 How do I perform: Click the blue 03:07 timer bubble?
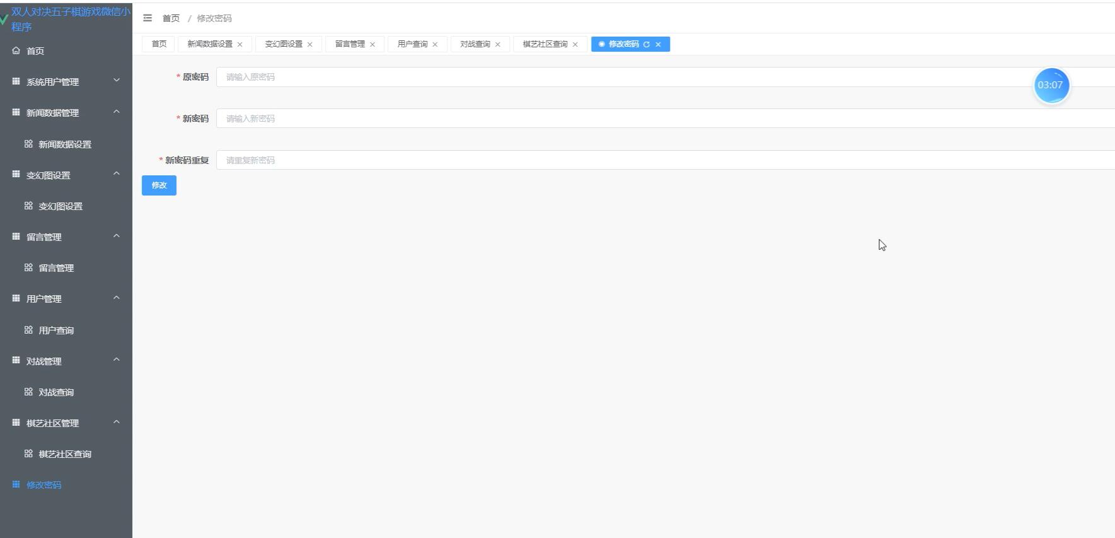click(x=1051, y=85)
